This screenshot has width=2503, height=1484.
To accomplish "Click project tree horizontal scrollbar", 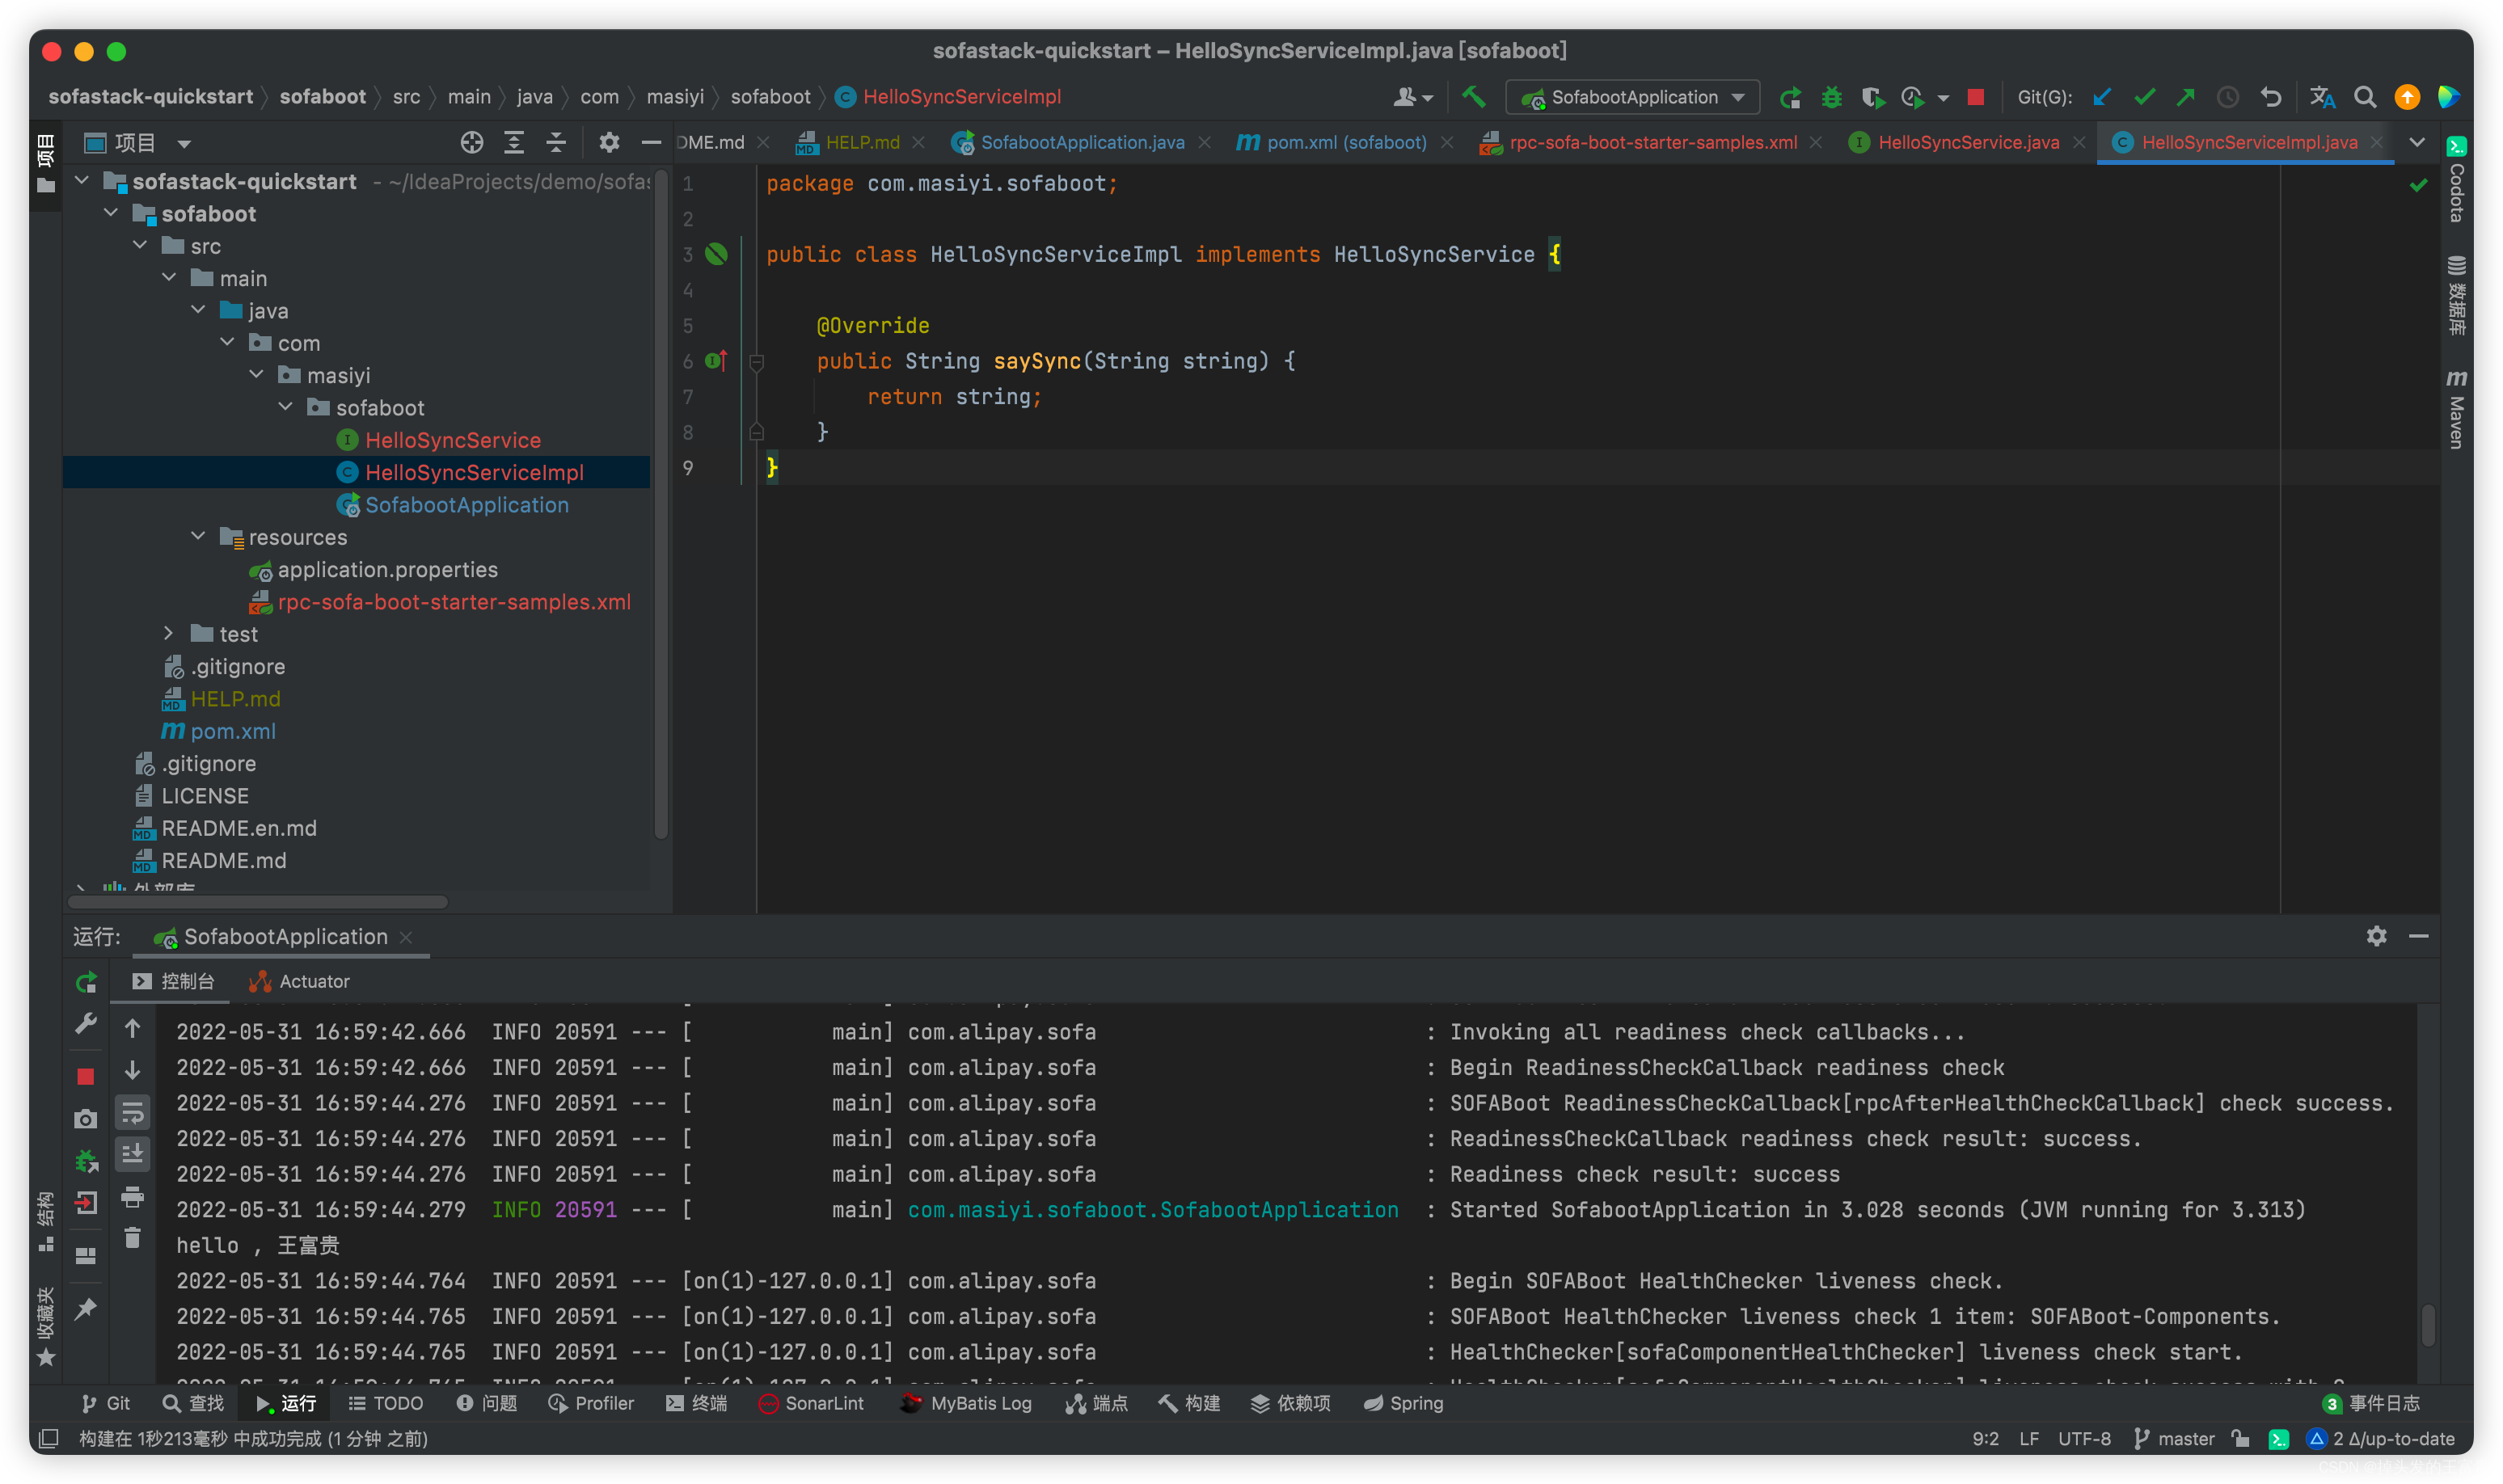I will point(257,901).
